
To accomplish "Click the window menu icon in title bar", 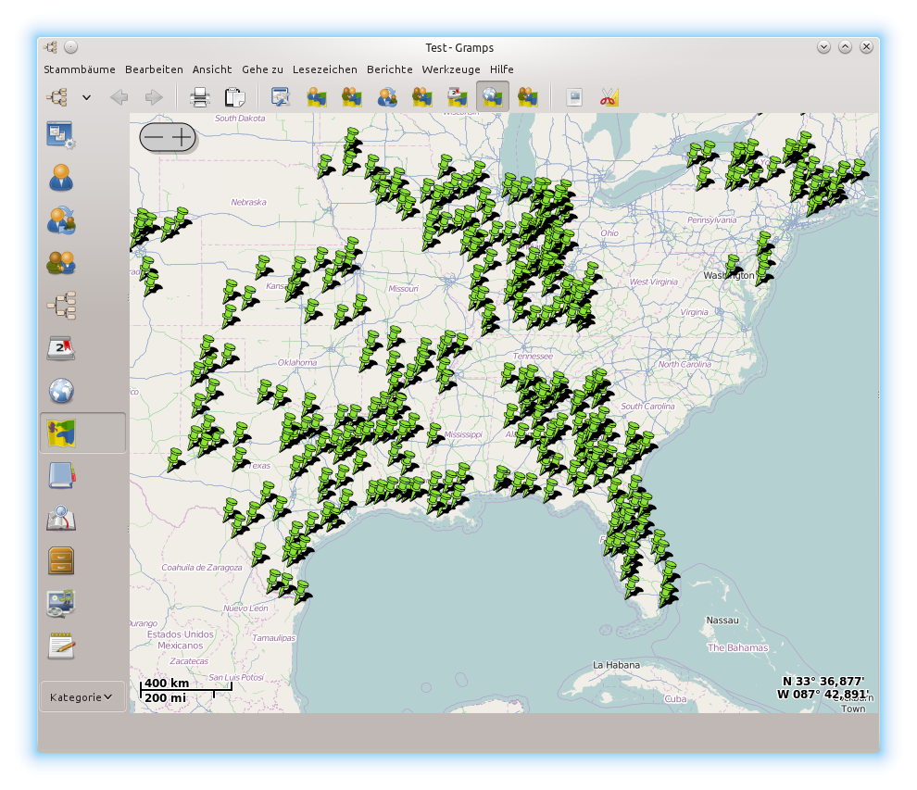I will [50, 47].
